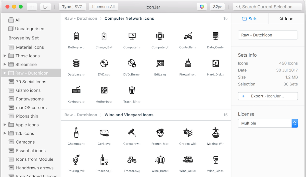
Task: Select the Keyboard icon
Action: coord(76,90)
